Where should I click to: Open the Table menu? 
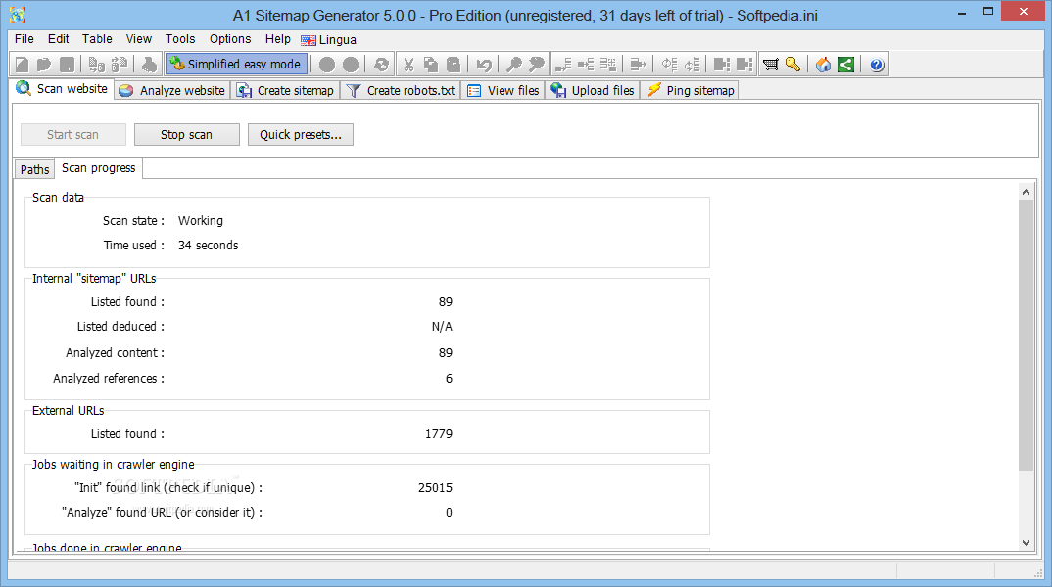[97, 39]
